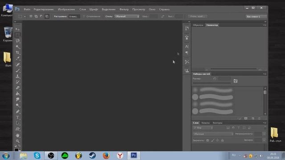Click the foreground color swatch
This screenshot has height=160, width=285.
point(16,150)
